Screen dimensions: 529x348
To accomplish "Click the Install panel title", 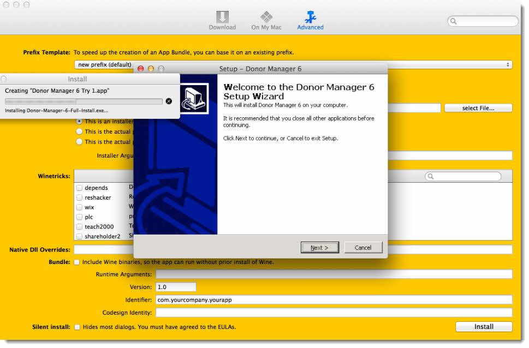I will coord(78,79).
